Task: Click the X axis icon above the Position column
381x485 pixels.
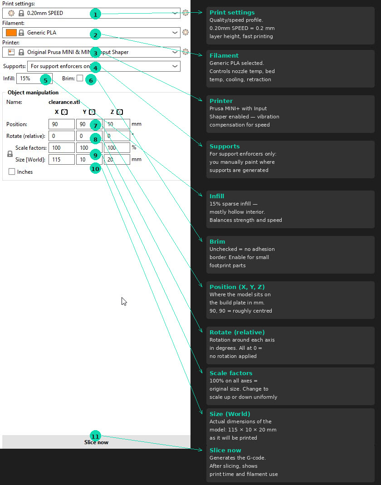Action: click(64, 112)
